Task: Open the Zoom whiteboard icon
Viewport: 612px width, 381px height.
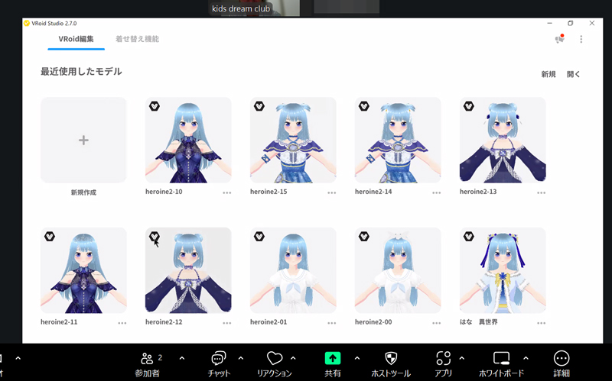Action: point(501,358)
